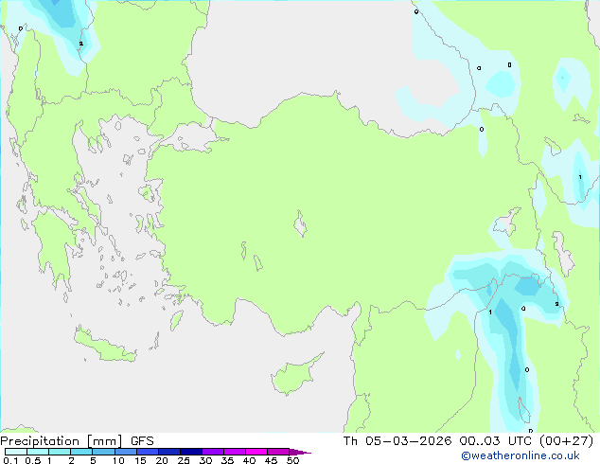Click the legend value "50"

click(292, 460)
